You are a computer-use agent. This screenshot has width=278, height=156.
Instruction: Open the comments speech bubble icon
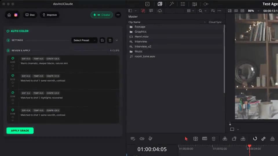[x=151, y=11]
